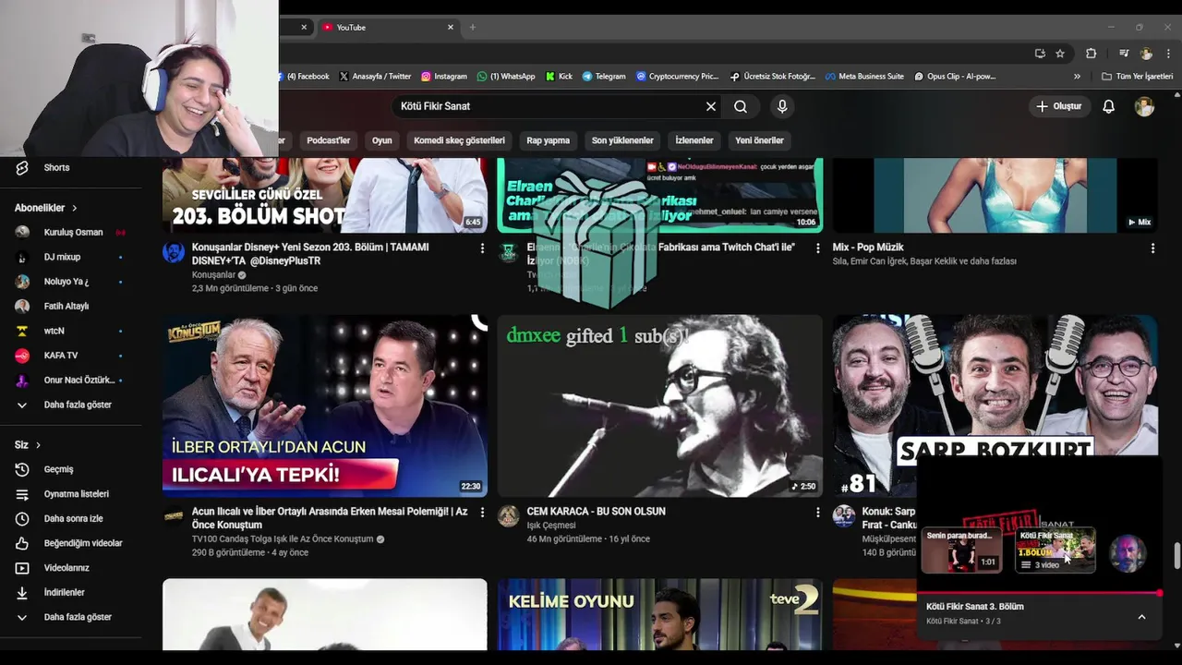Open circular channel avatar in miniplayer end screen
The image size is (1182, 665).
tap(1128, 553)
